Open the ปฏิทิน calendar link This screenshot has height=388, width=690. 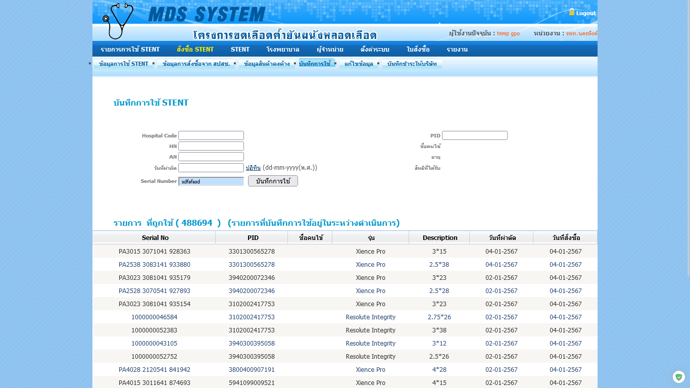253,168
